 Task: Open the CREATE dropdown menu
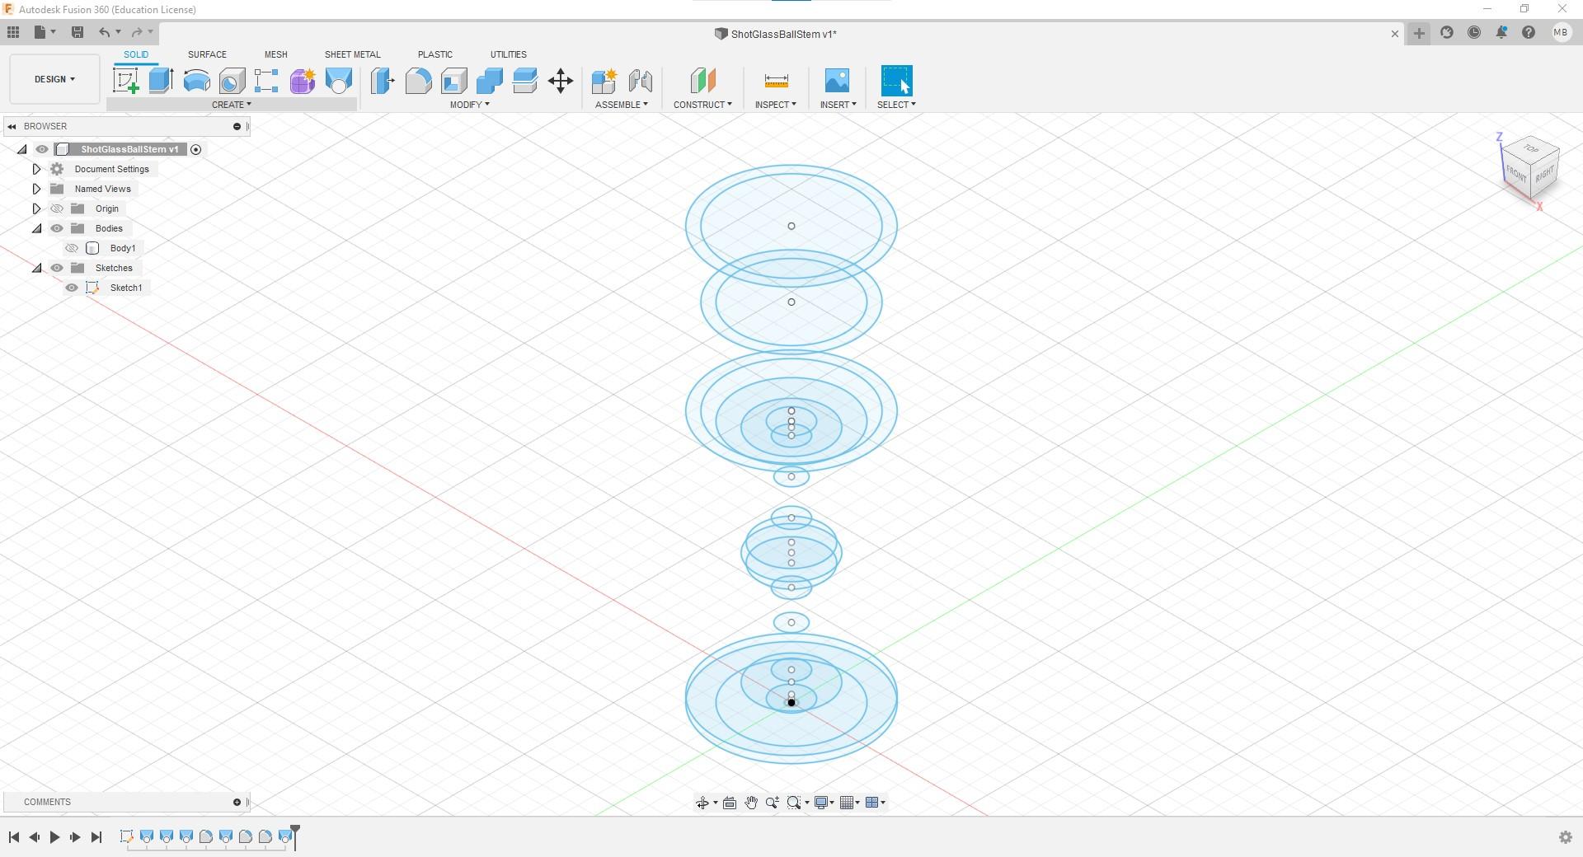point(232,105)
